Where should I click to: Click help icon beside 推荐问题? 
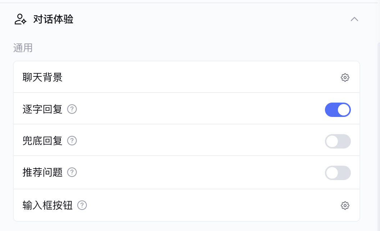point(72,173)
